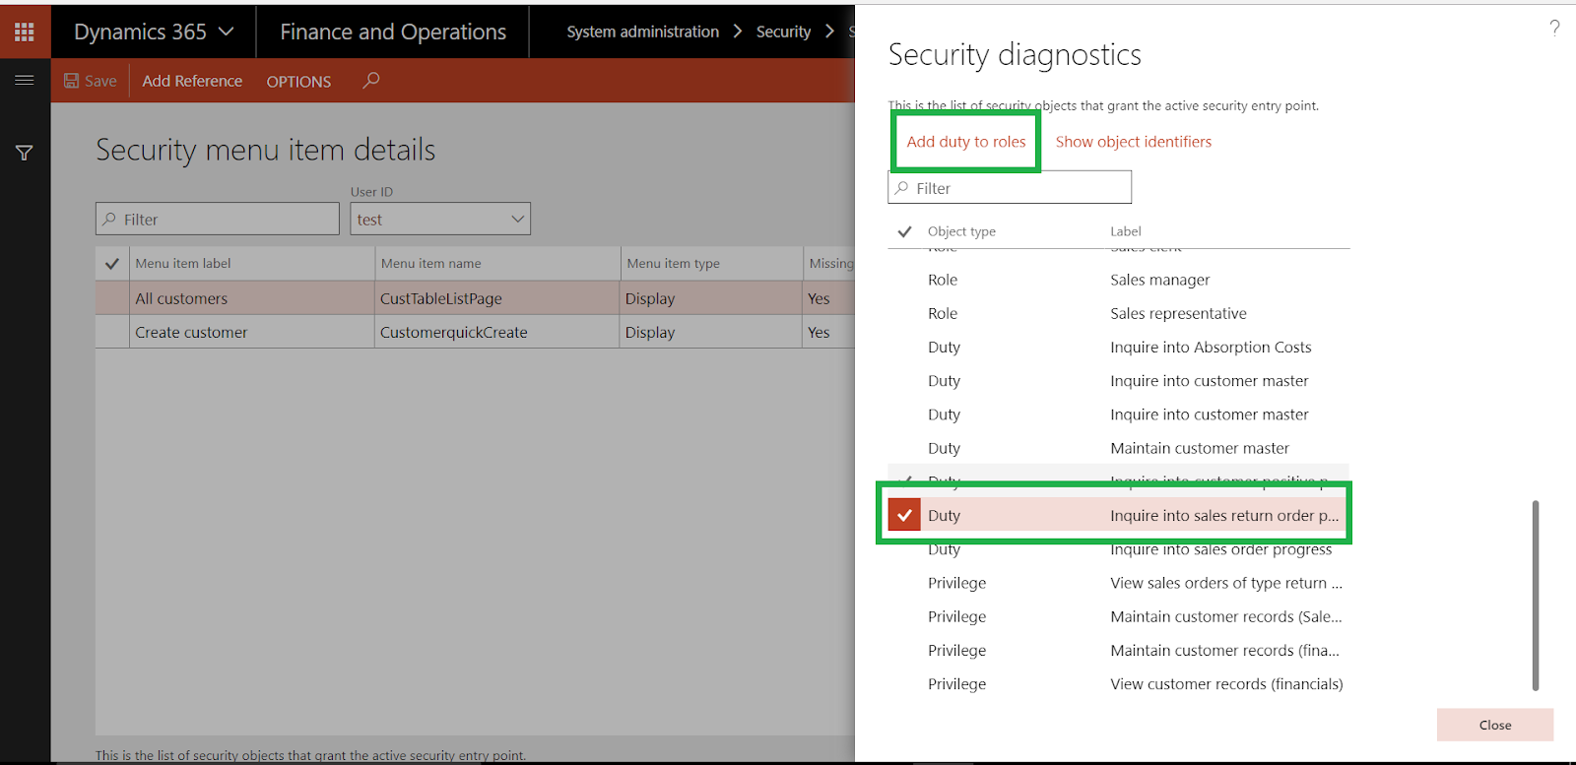
Task: Open the filter pane funnel icon
Action: click(x=25, y=153)
